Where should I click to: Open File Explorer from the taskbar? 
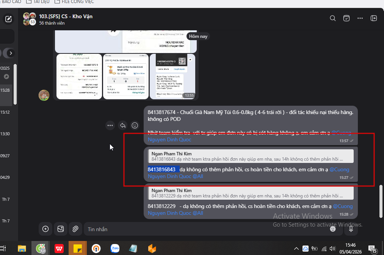(22, 249)
